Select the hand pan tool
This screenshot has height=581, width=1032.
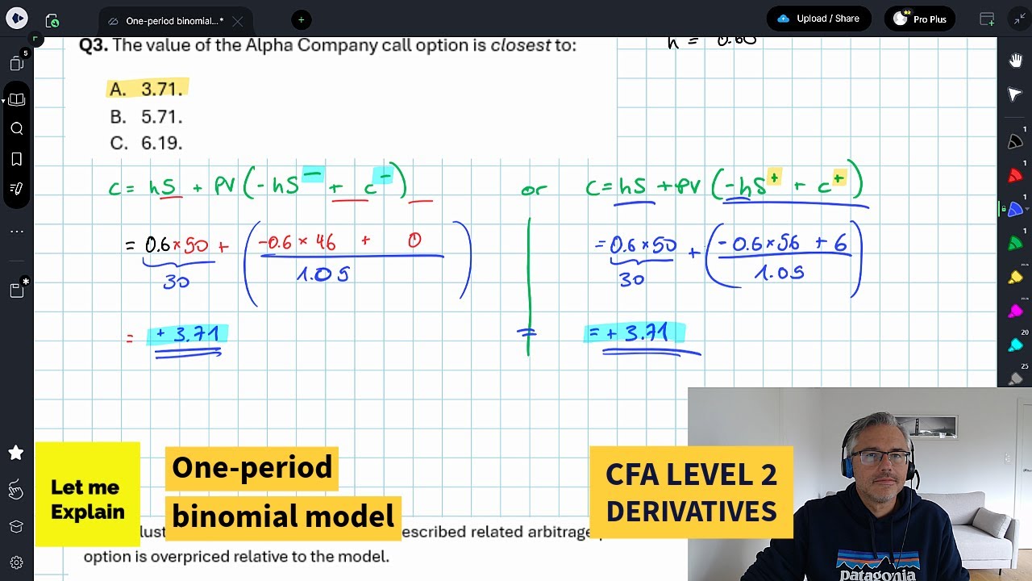(1015, 61)
